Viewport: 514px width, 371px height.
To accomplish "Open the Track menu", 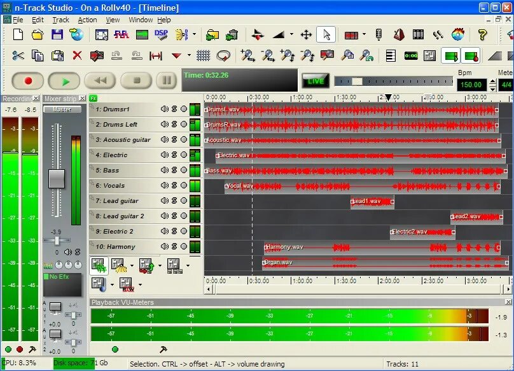I will click(x=61, y=20).
